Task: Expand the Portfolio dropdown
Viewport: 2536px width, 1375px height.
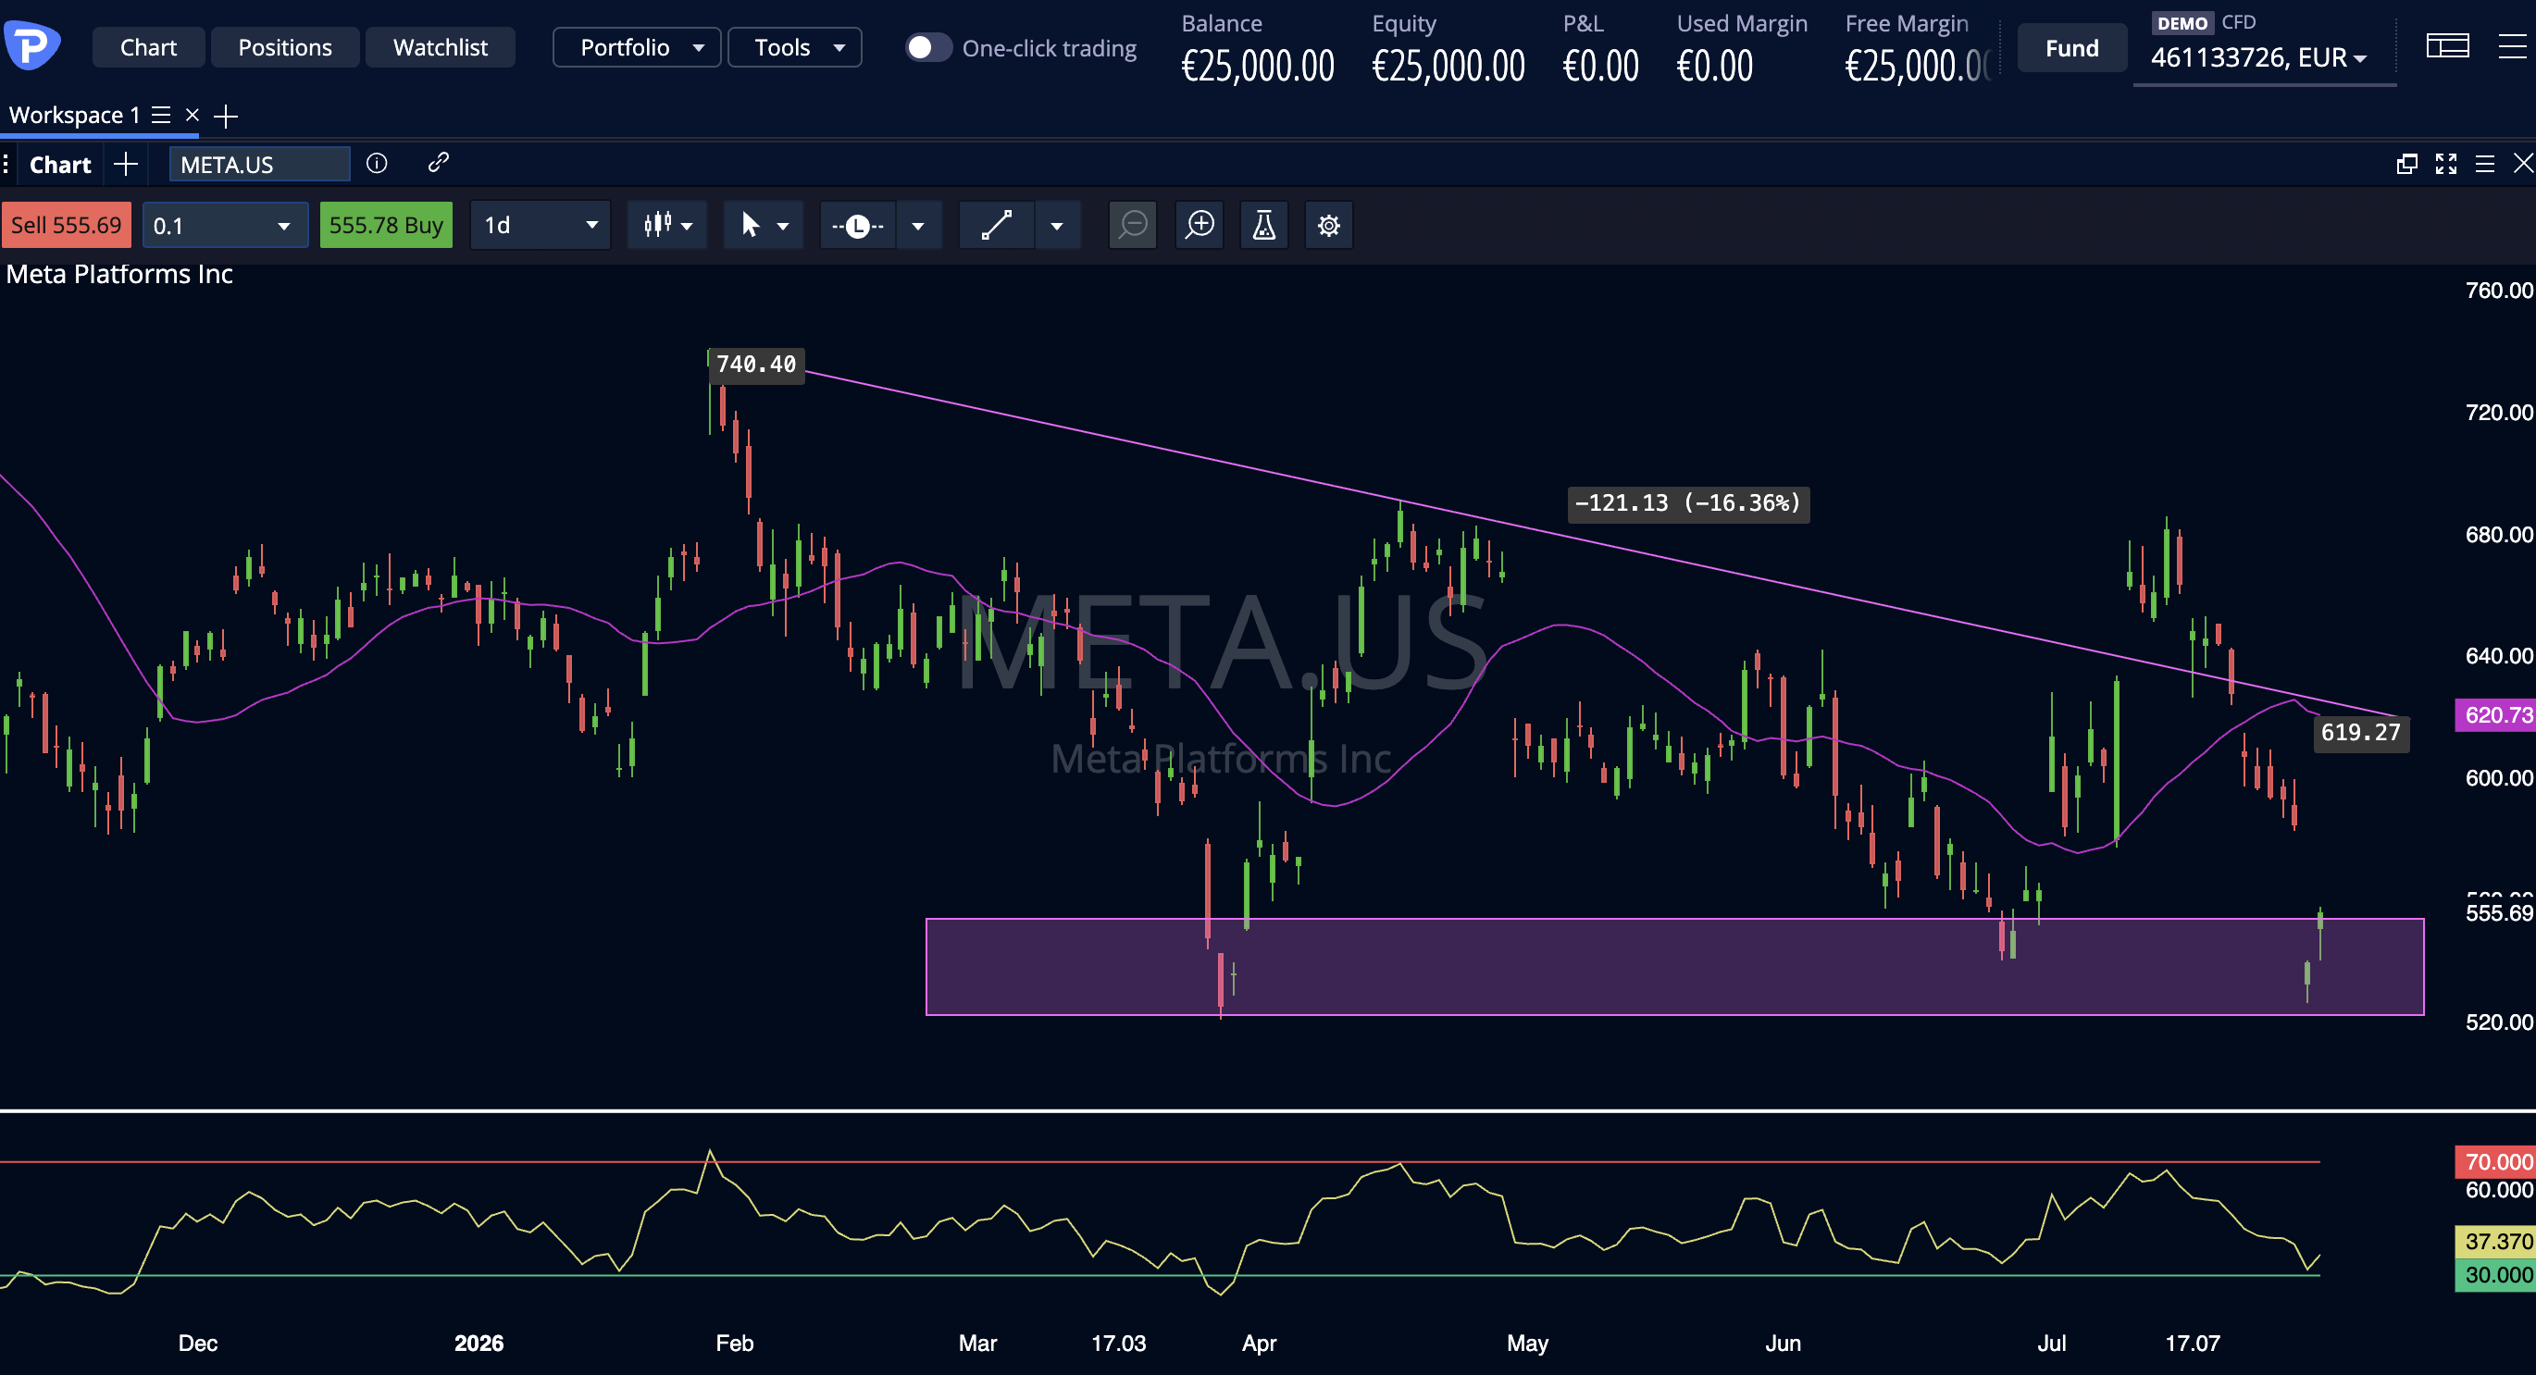Action: [637, 47]
